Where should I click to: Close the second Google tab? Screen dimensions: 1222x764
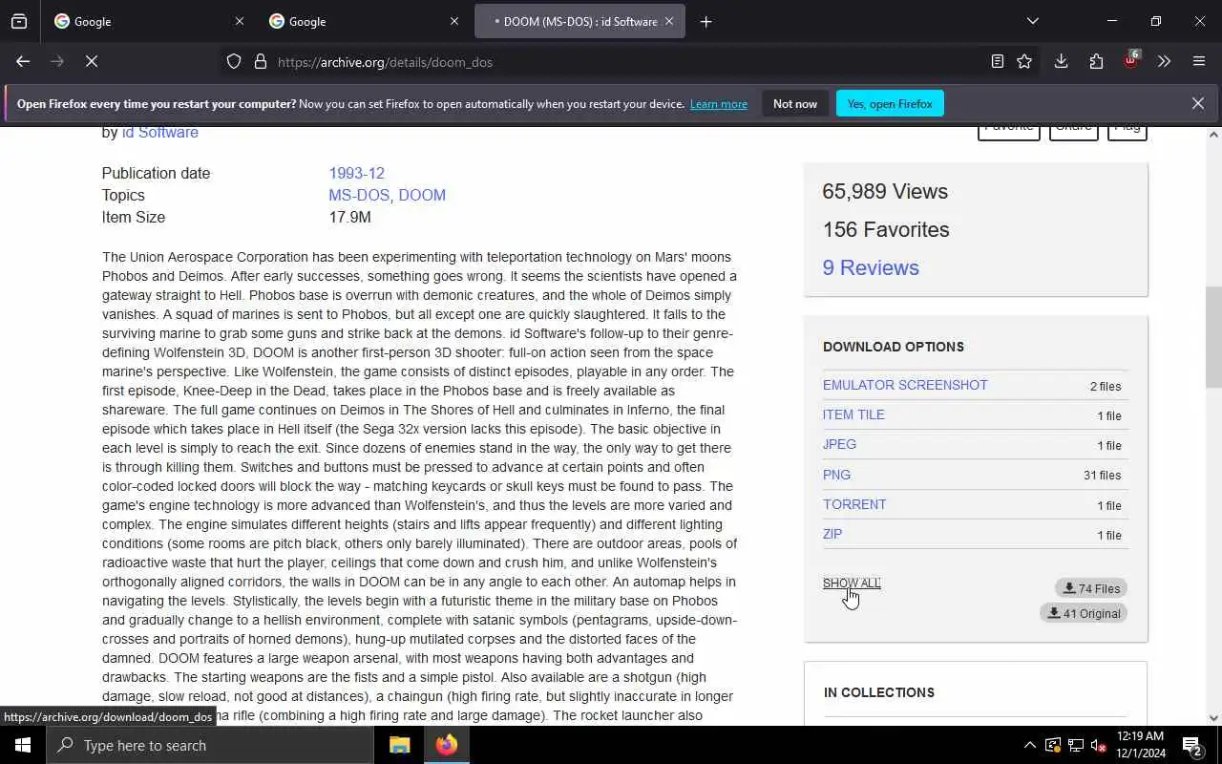(x=454, y=21)
